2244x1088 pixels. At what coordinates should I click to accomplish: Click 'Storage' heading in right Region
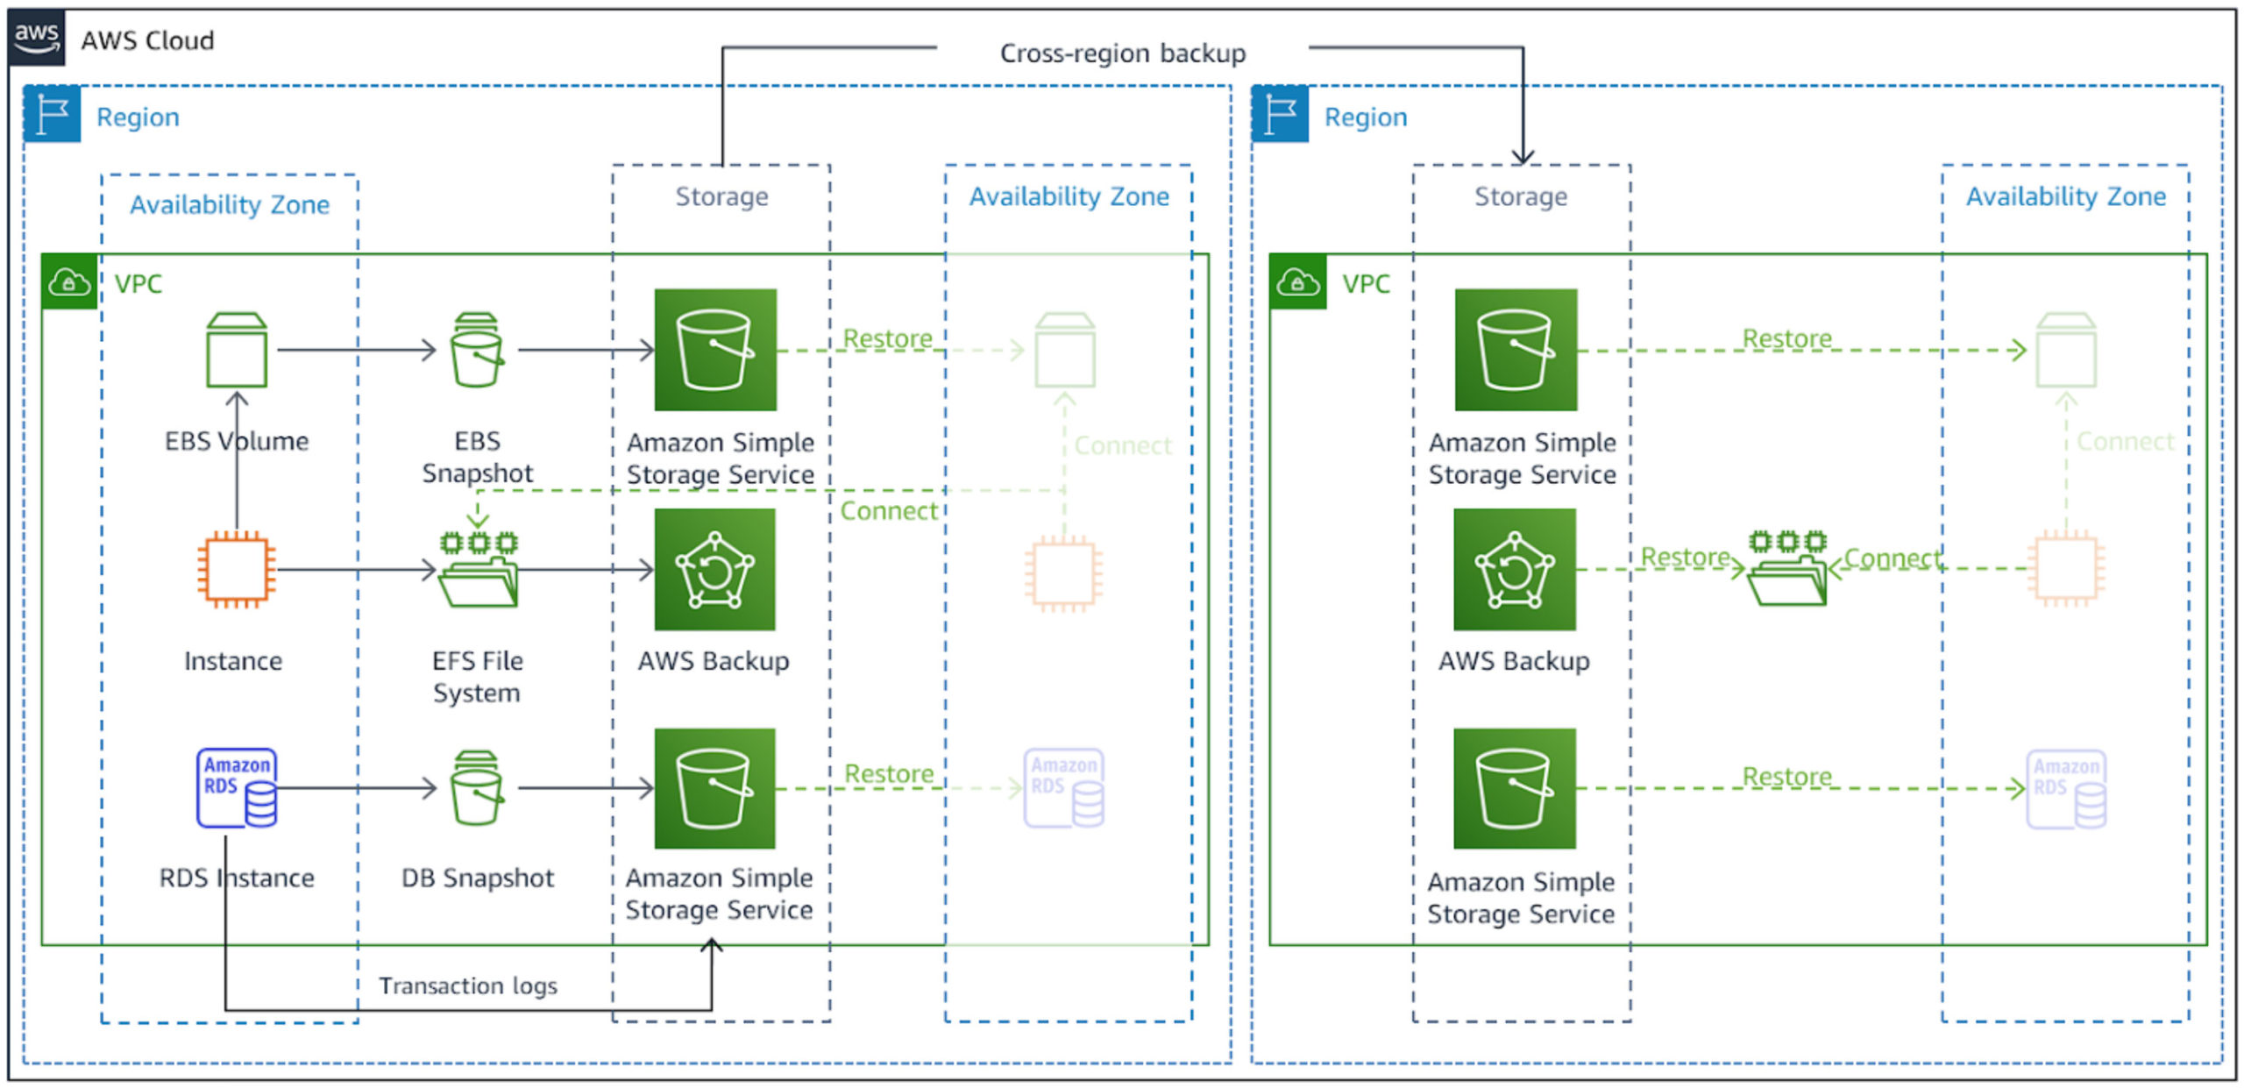(x=1521, y=196)
